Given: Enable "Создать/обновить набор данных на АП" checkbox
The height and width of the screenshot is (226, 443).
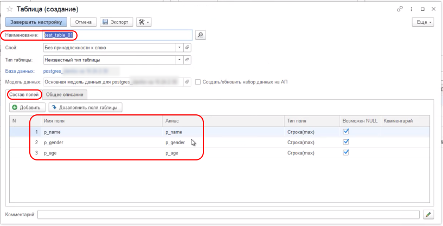Looking at the screenshot, I should [x=198, y=82].
